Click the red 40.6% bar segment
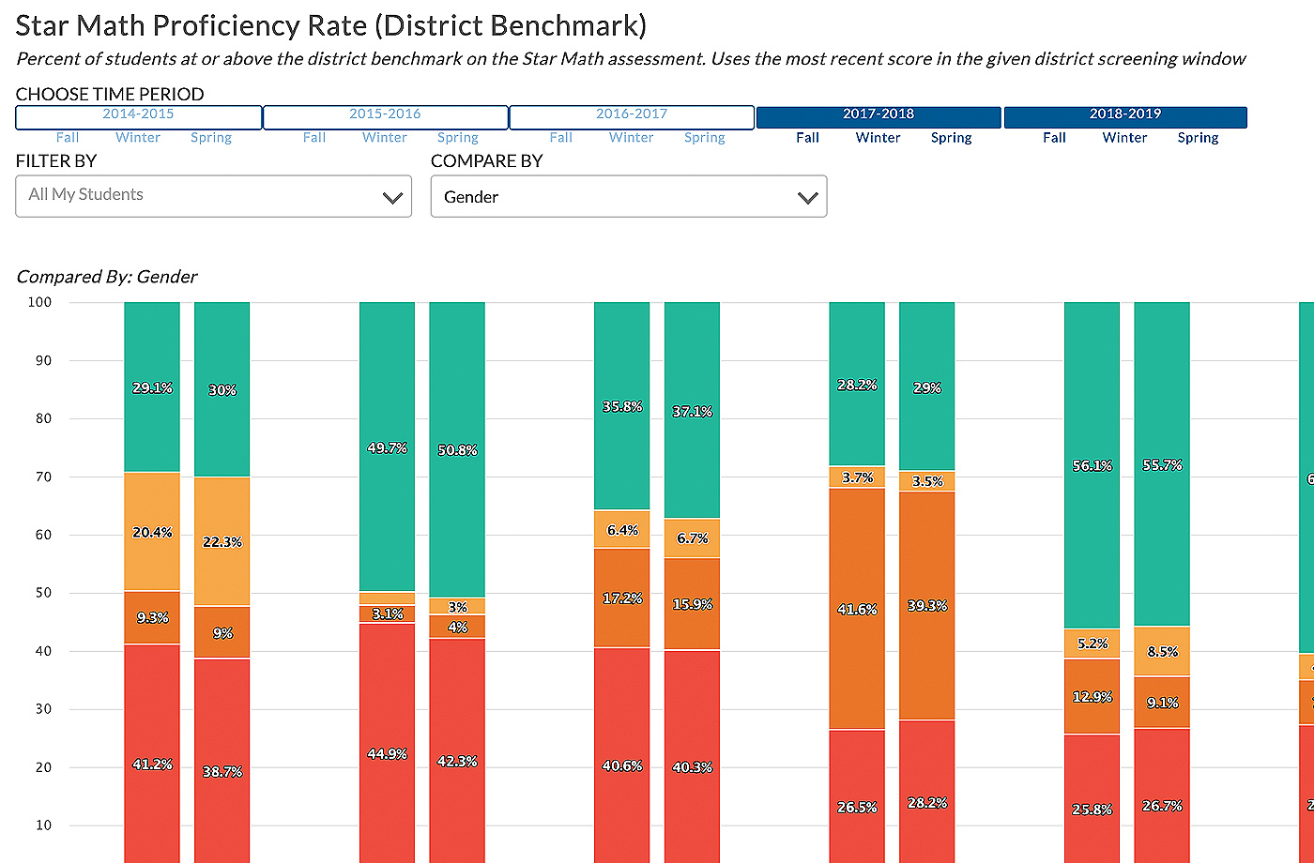This screenshot has width=1314, height=863. pyautogui.click(x=622, y=755)
